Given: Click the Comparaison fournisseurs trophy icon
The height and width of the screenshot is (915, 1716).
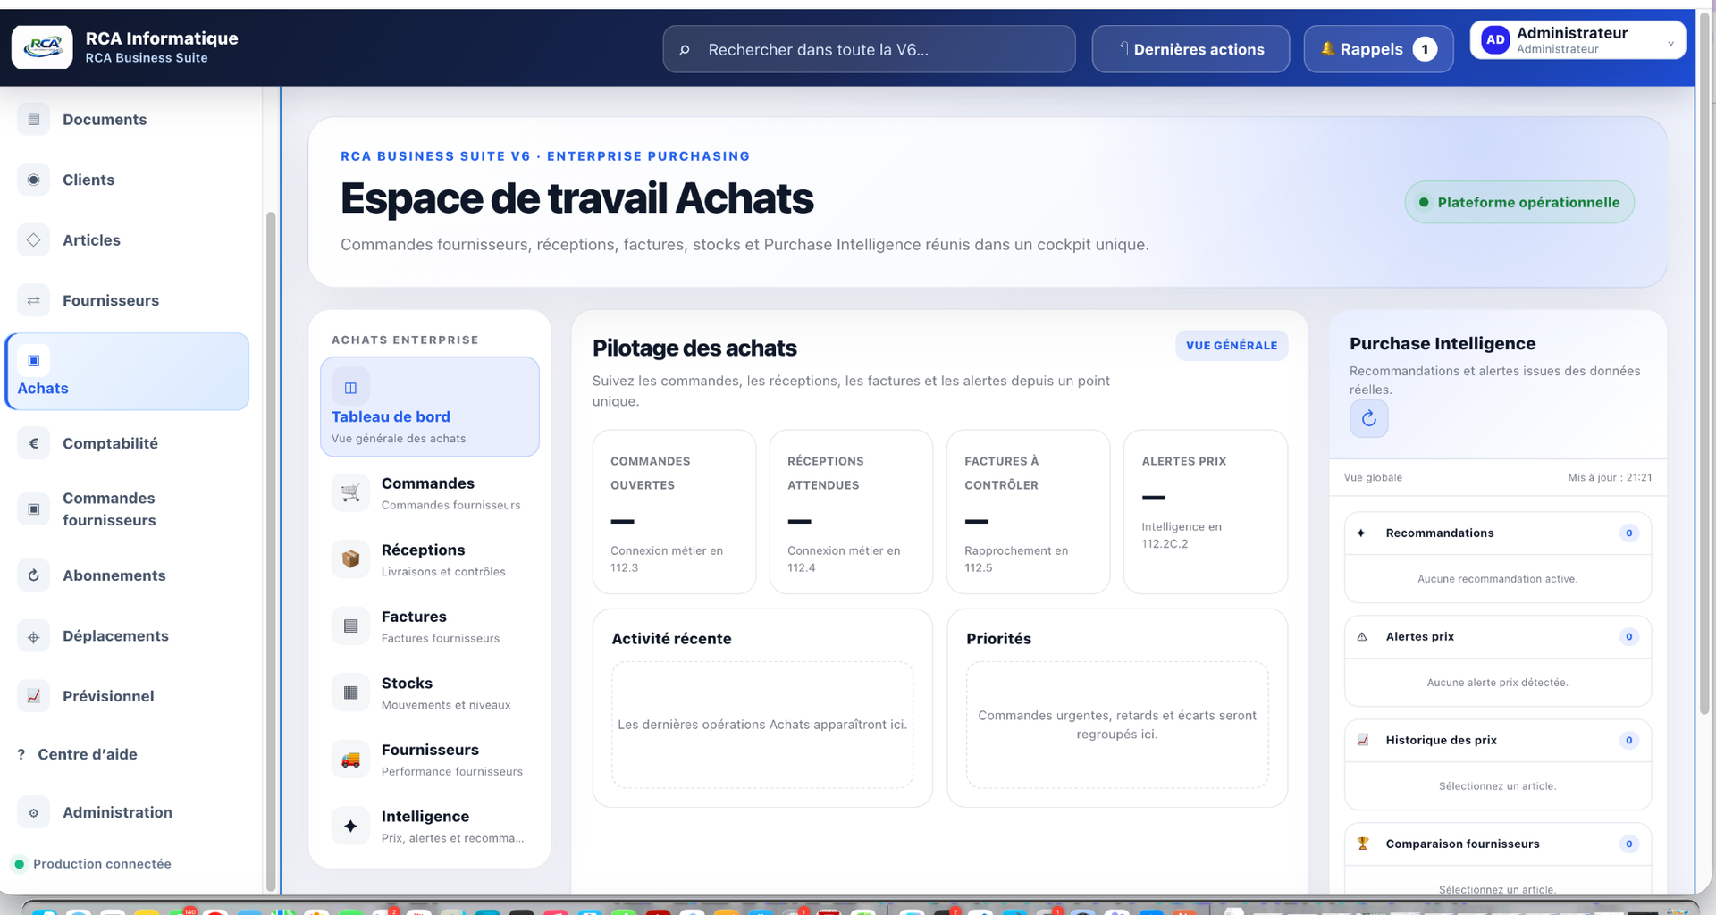Looking at the screenshot, I should (x=1362, y=844).
